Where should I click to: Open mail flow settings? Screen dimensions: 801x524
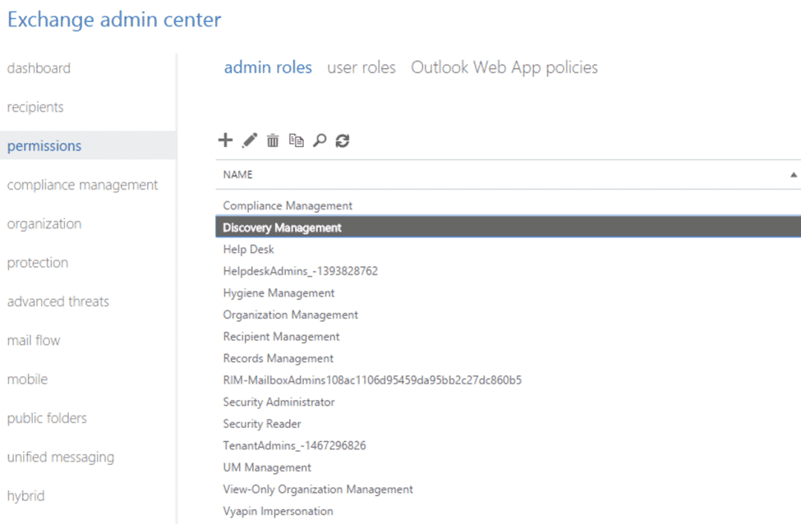coord(34,340)
